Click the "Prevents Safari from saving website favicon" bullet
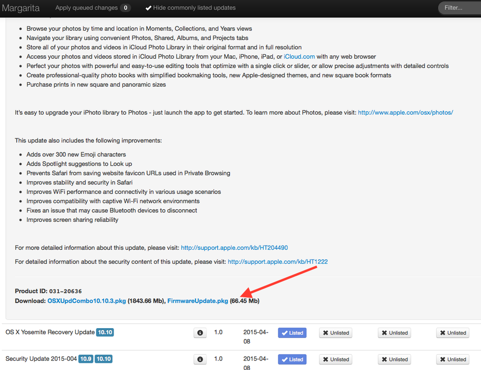 (128, 173)
